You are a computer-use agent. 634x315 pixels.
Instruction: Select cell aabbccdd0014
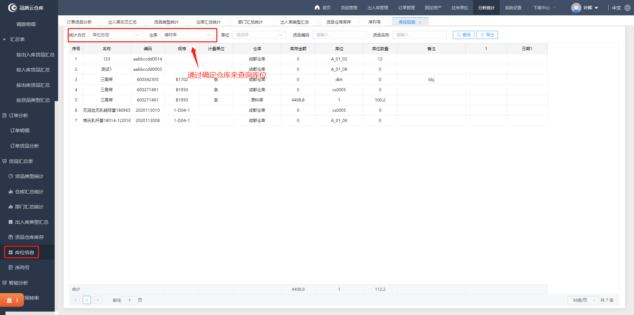coord(148,59)
